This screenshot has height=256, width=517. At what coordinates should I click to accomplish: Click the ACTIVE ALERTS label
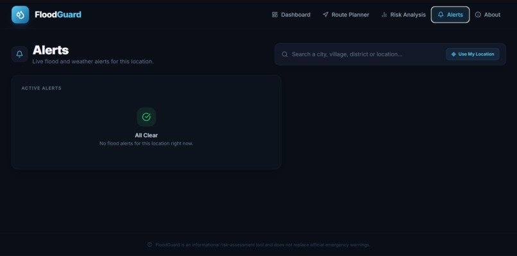[42, 88]
